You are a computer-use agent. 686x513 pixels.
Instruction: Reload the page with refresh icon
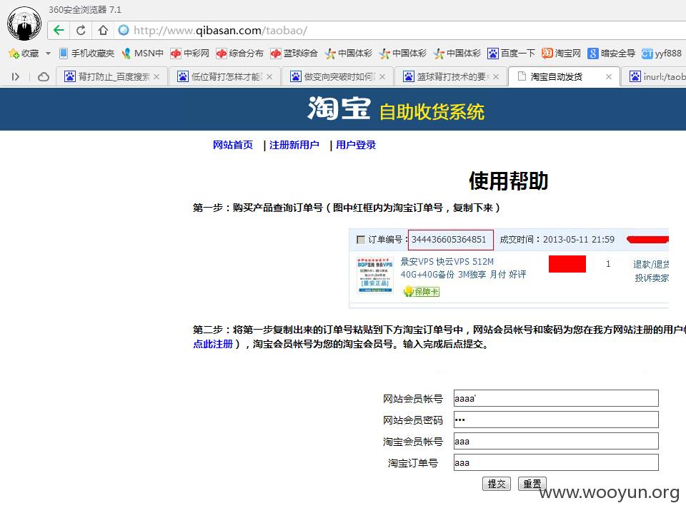pyautogui.click(x=81, y=30)
